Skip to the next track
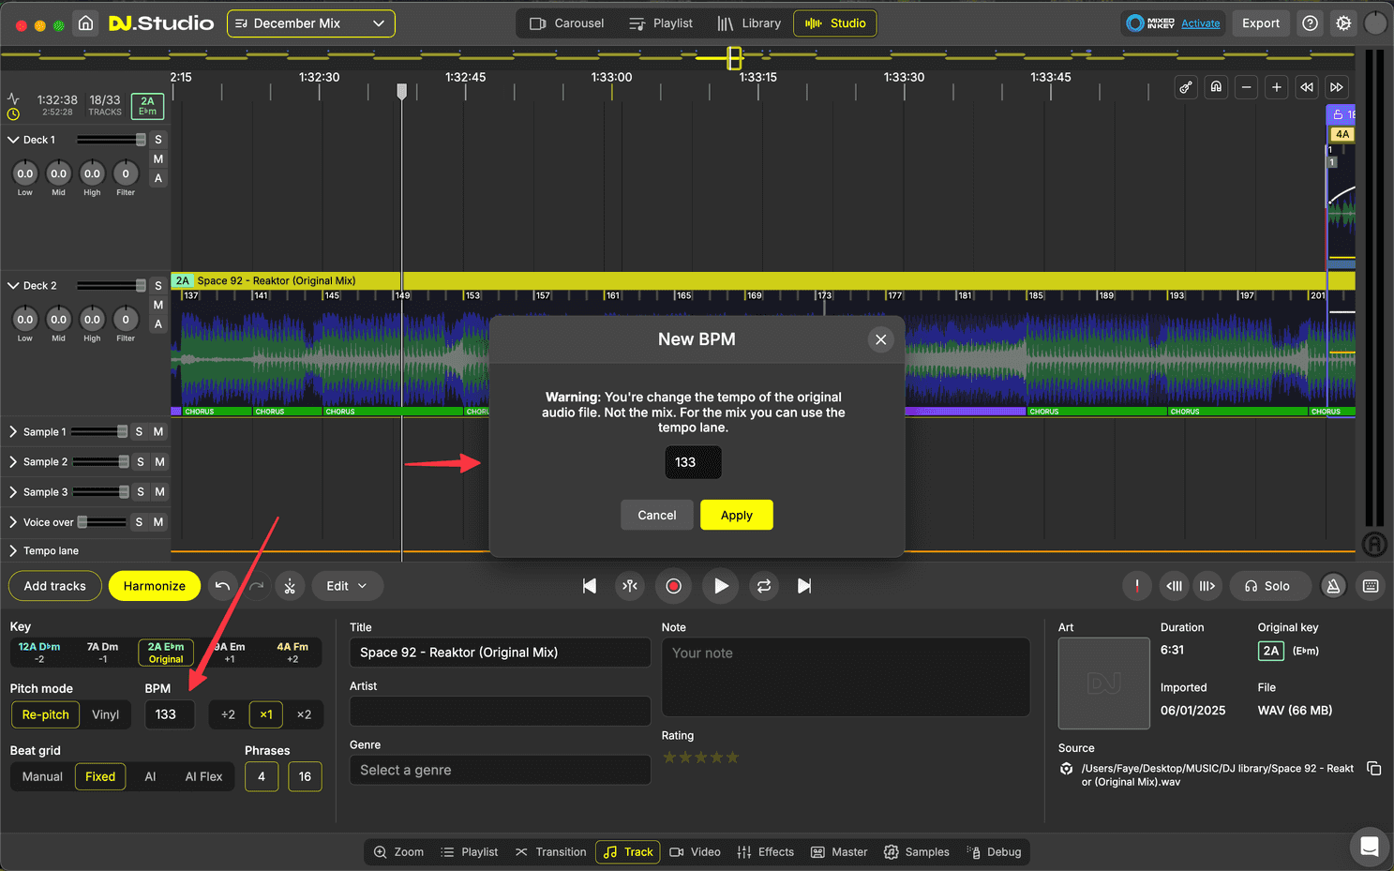This screenshot has width=1394, height=871. (804, 586)
